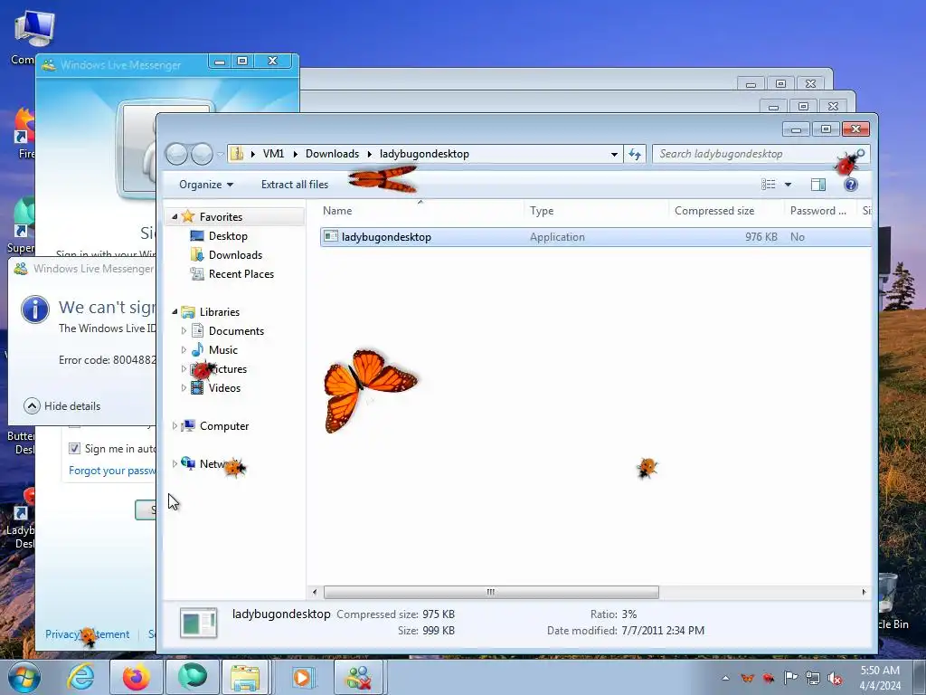Open Downloads under Favorites
This screenshot has width=926, height=695.
tap(235, 254)
